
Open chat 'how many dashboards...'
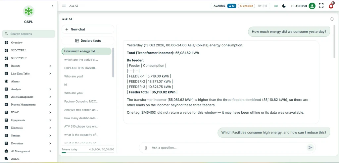(86, 118)
